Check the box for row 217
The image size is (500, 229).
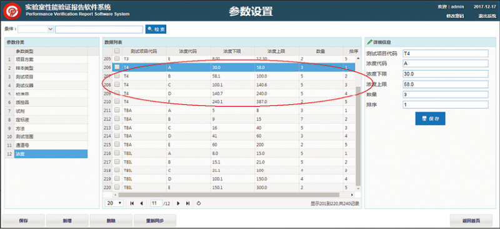[117, 162]
